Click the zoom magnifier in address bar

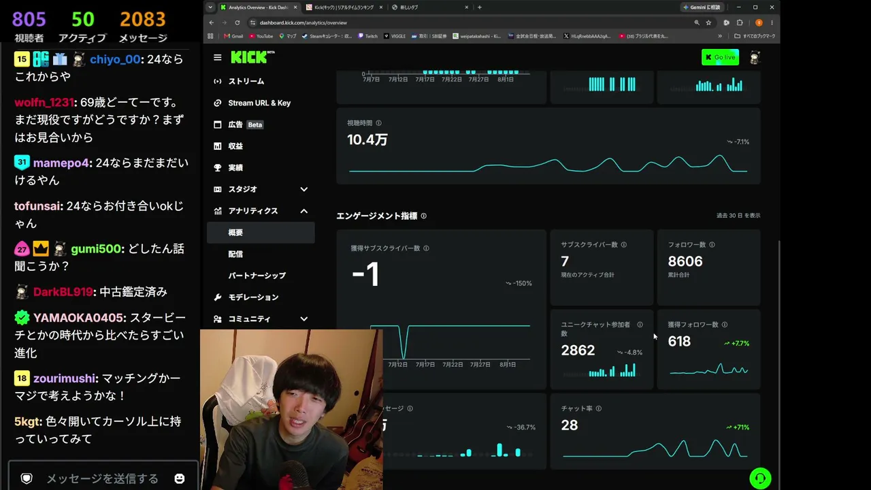tap(697, 22)
